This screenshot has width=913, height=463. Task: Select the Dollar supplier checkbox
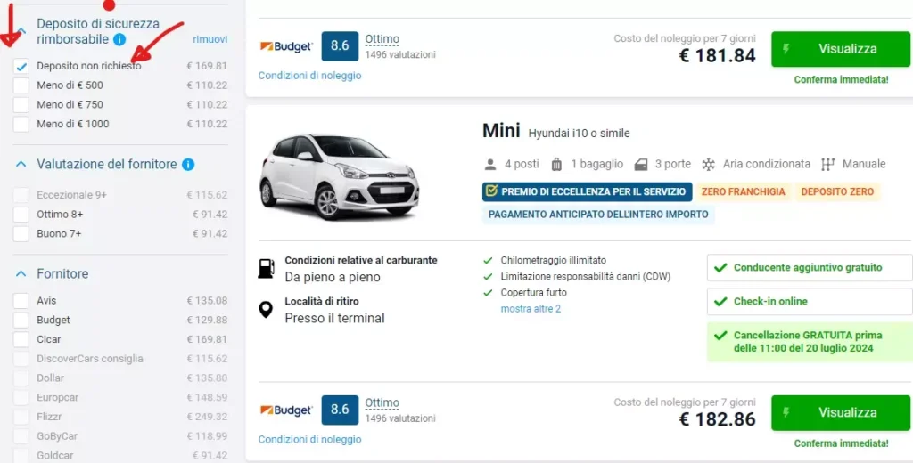21,378
